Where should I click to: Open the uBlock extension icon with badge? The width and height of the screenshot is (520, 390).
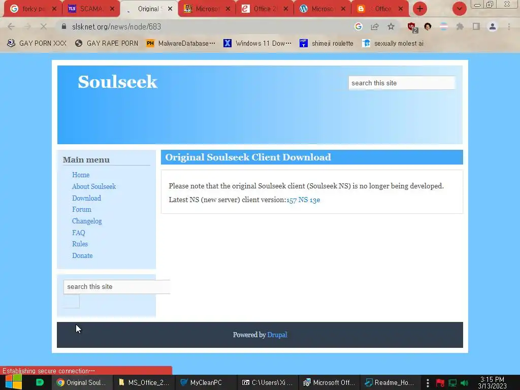click(412, 27)
